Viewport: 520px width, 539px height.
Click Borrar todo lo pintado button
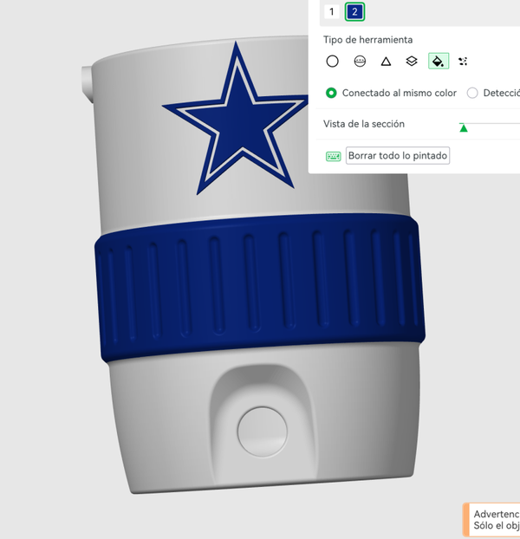click(398, 156)
